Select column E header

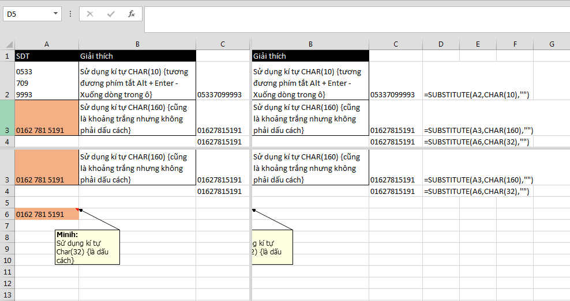coord(478,44)
